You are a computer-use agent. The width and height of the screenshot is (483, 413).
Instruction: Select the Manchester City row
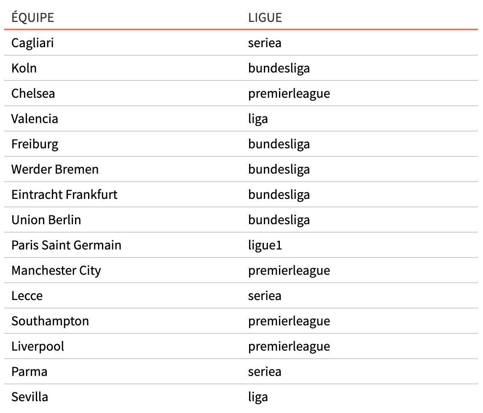241,270
